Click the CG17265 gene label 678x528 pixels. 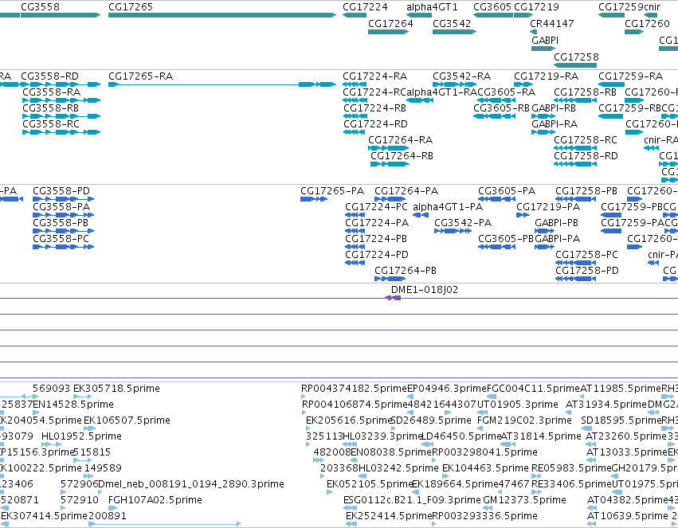tap(131, 7)
